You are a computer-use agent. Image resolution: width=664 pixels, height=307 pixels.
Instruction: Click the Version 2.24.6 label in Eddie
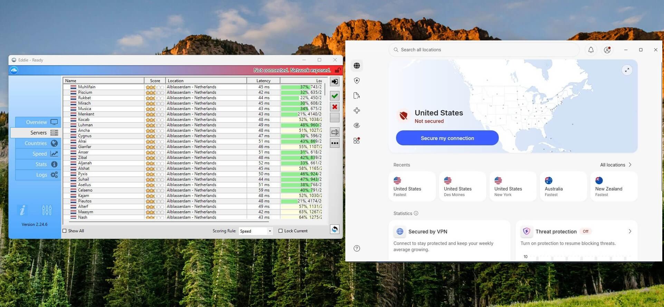(35, 224)
